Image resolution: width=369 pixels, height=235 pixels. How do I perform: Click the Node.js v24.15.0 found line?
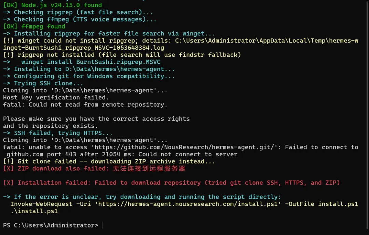[x=53, y=5]
